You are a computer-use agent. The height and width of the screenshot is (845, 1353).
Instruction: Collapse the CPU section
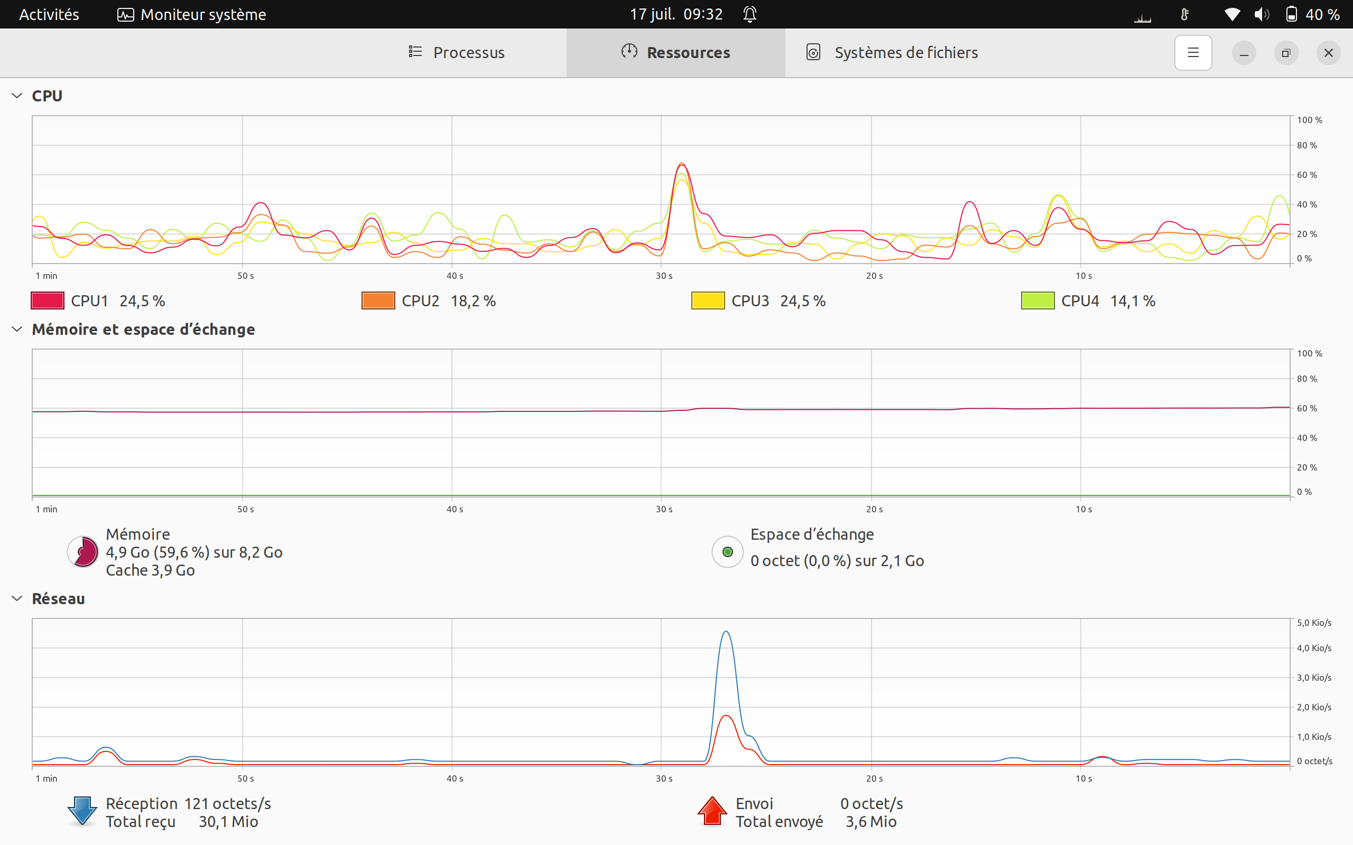pos(17,96)
